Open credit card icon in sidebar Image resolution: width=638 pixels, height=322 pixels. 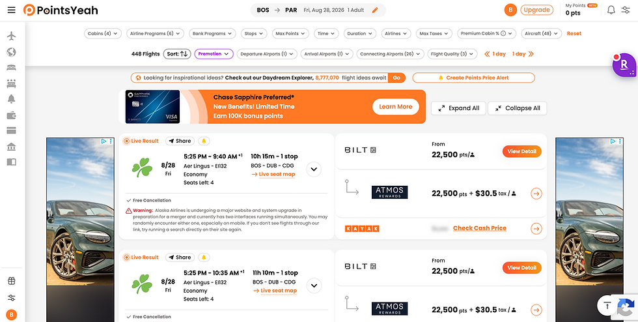tap(12, 131)
